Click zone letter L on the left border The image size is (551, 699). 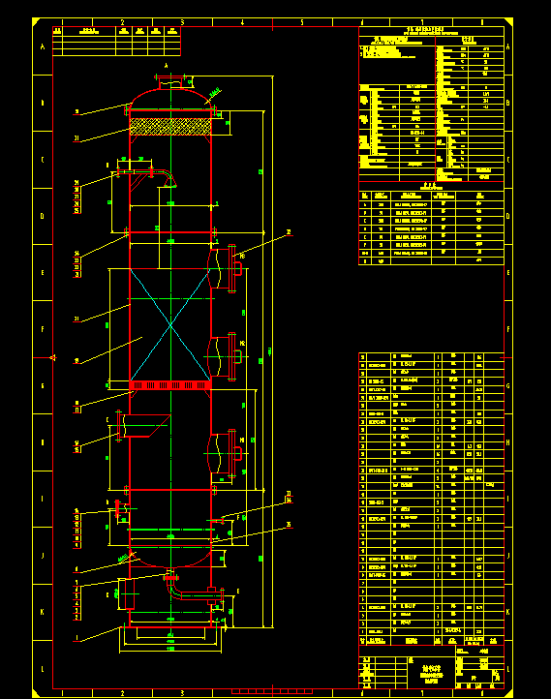(43, 669)
